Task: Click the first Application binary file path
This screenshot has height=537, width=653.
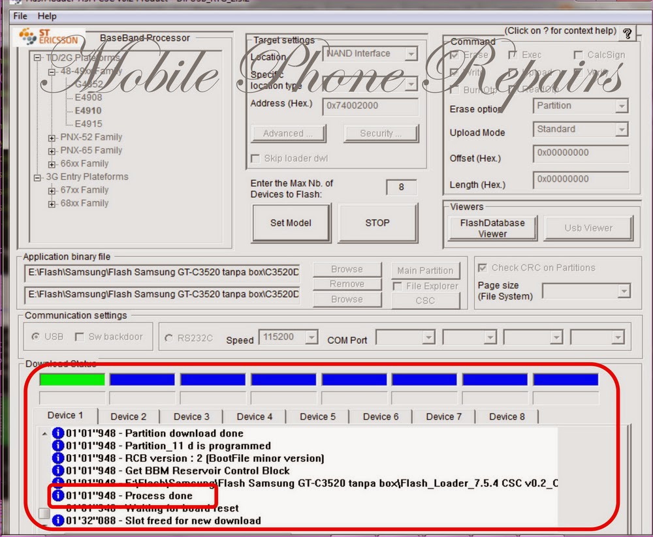Action: (x=162, y=273)
